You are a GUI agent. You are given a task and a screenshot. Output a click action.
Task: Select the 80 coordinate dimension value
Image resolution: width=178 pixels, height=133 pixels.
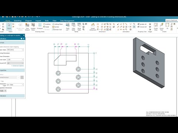point(96,85)
